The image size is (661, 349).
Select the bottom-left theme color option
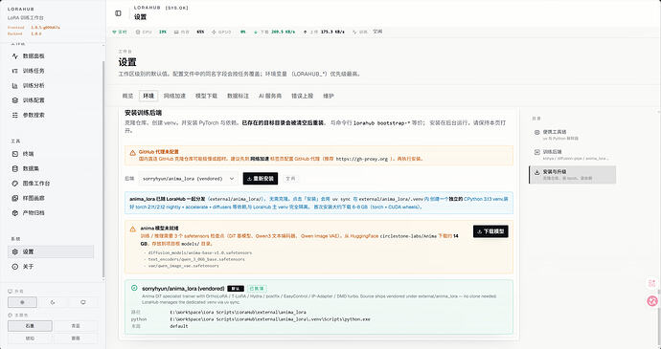[x=30, y=338]
